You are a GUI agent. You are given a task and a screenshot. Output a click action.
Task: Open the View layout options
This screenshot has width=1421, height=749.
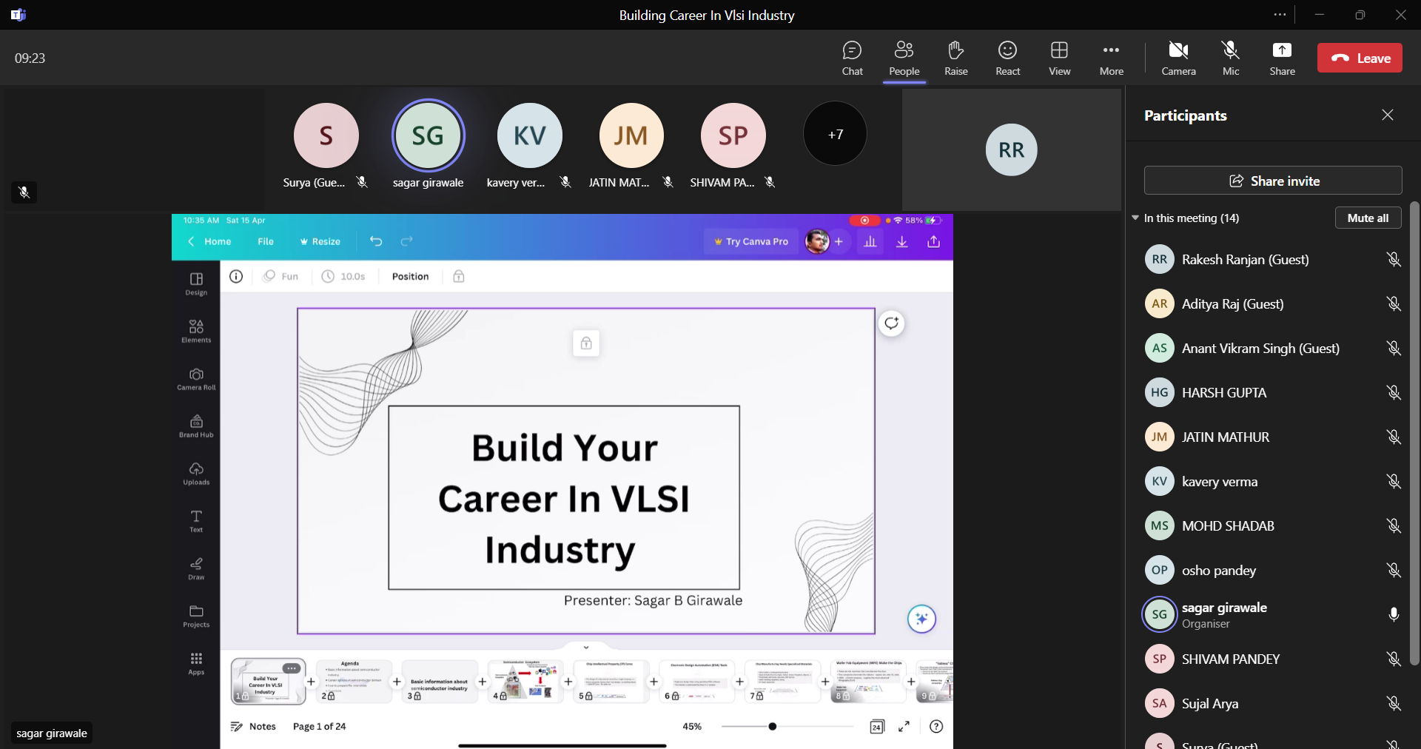coord(1059,58)
